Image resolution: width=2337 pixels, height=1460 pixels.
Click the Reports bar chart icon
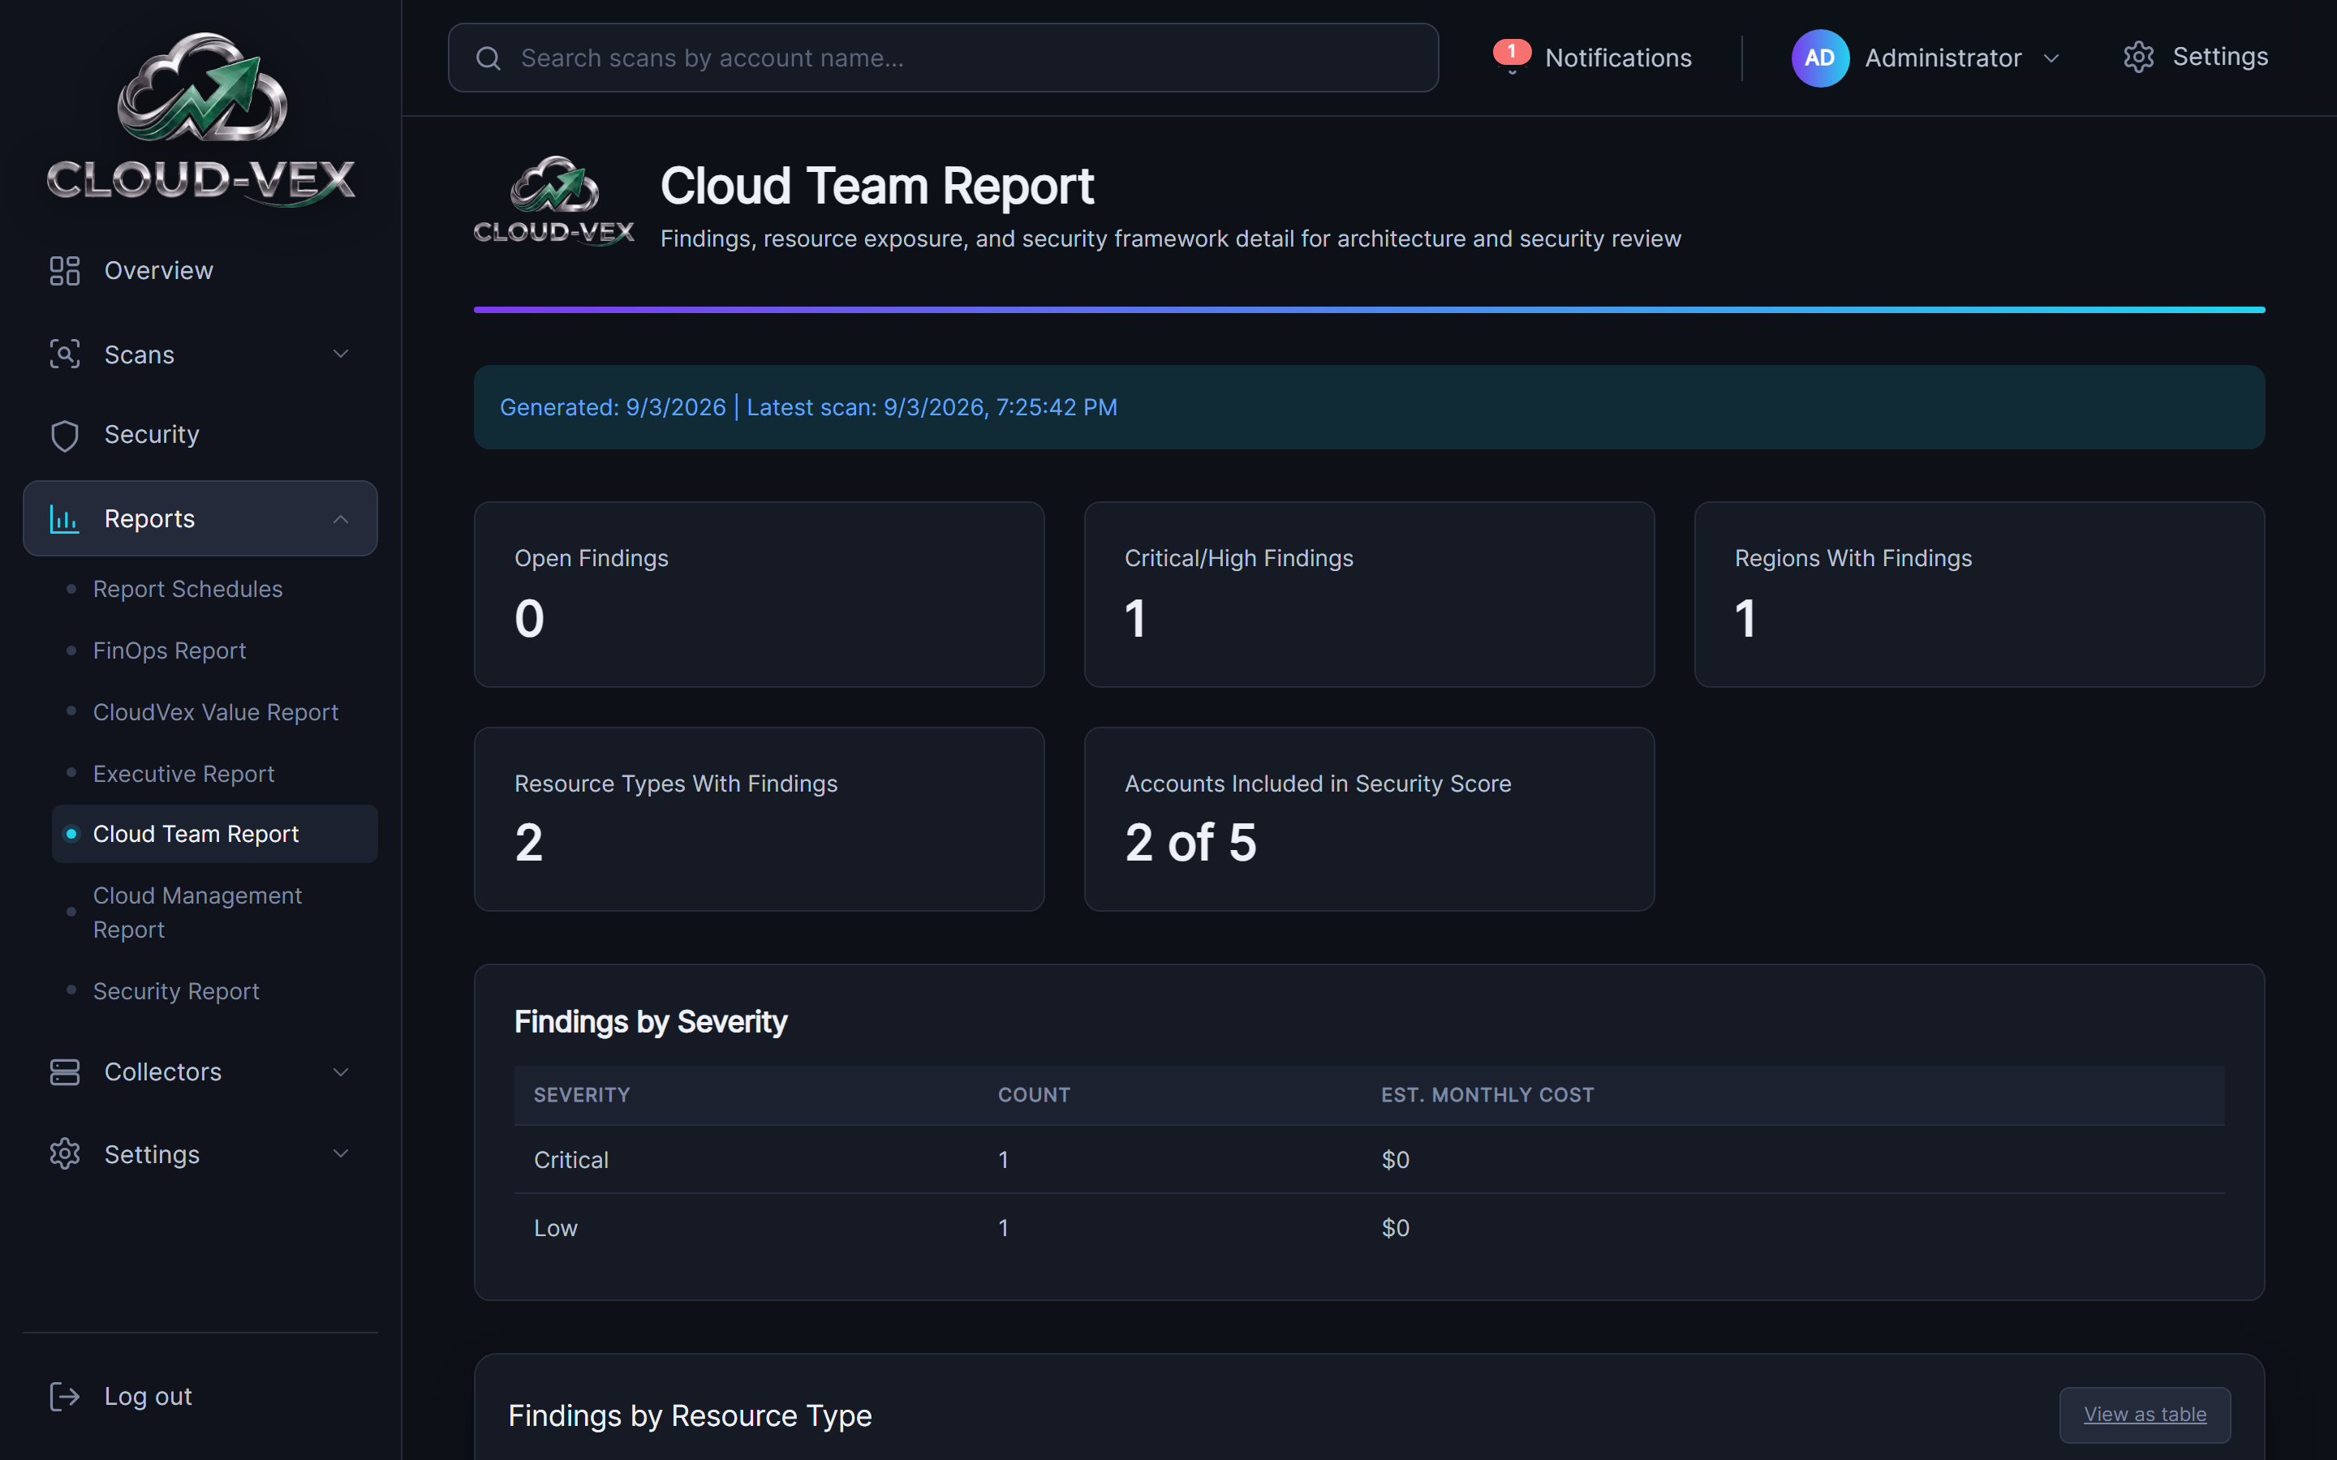[65, 518]
